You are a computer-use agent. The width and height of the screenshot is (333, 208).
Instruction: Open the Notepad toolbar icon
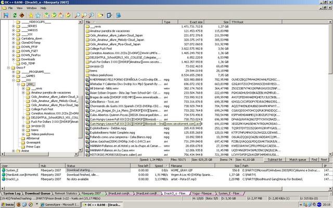(x=119, y=15)
